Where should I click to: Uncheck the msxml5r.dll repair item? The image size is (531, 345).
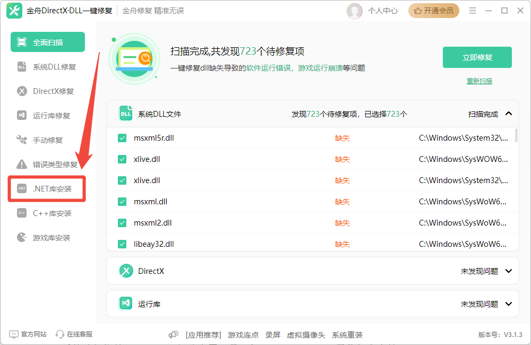tap(122, 137)
